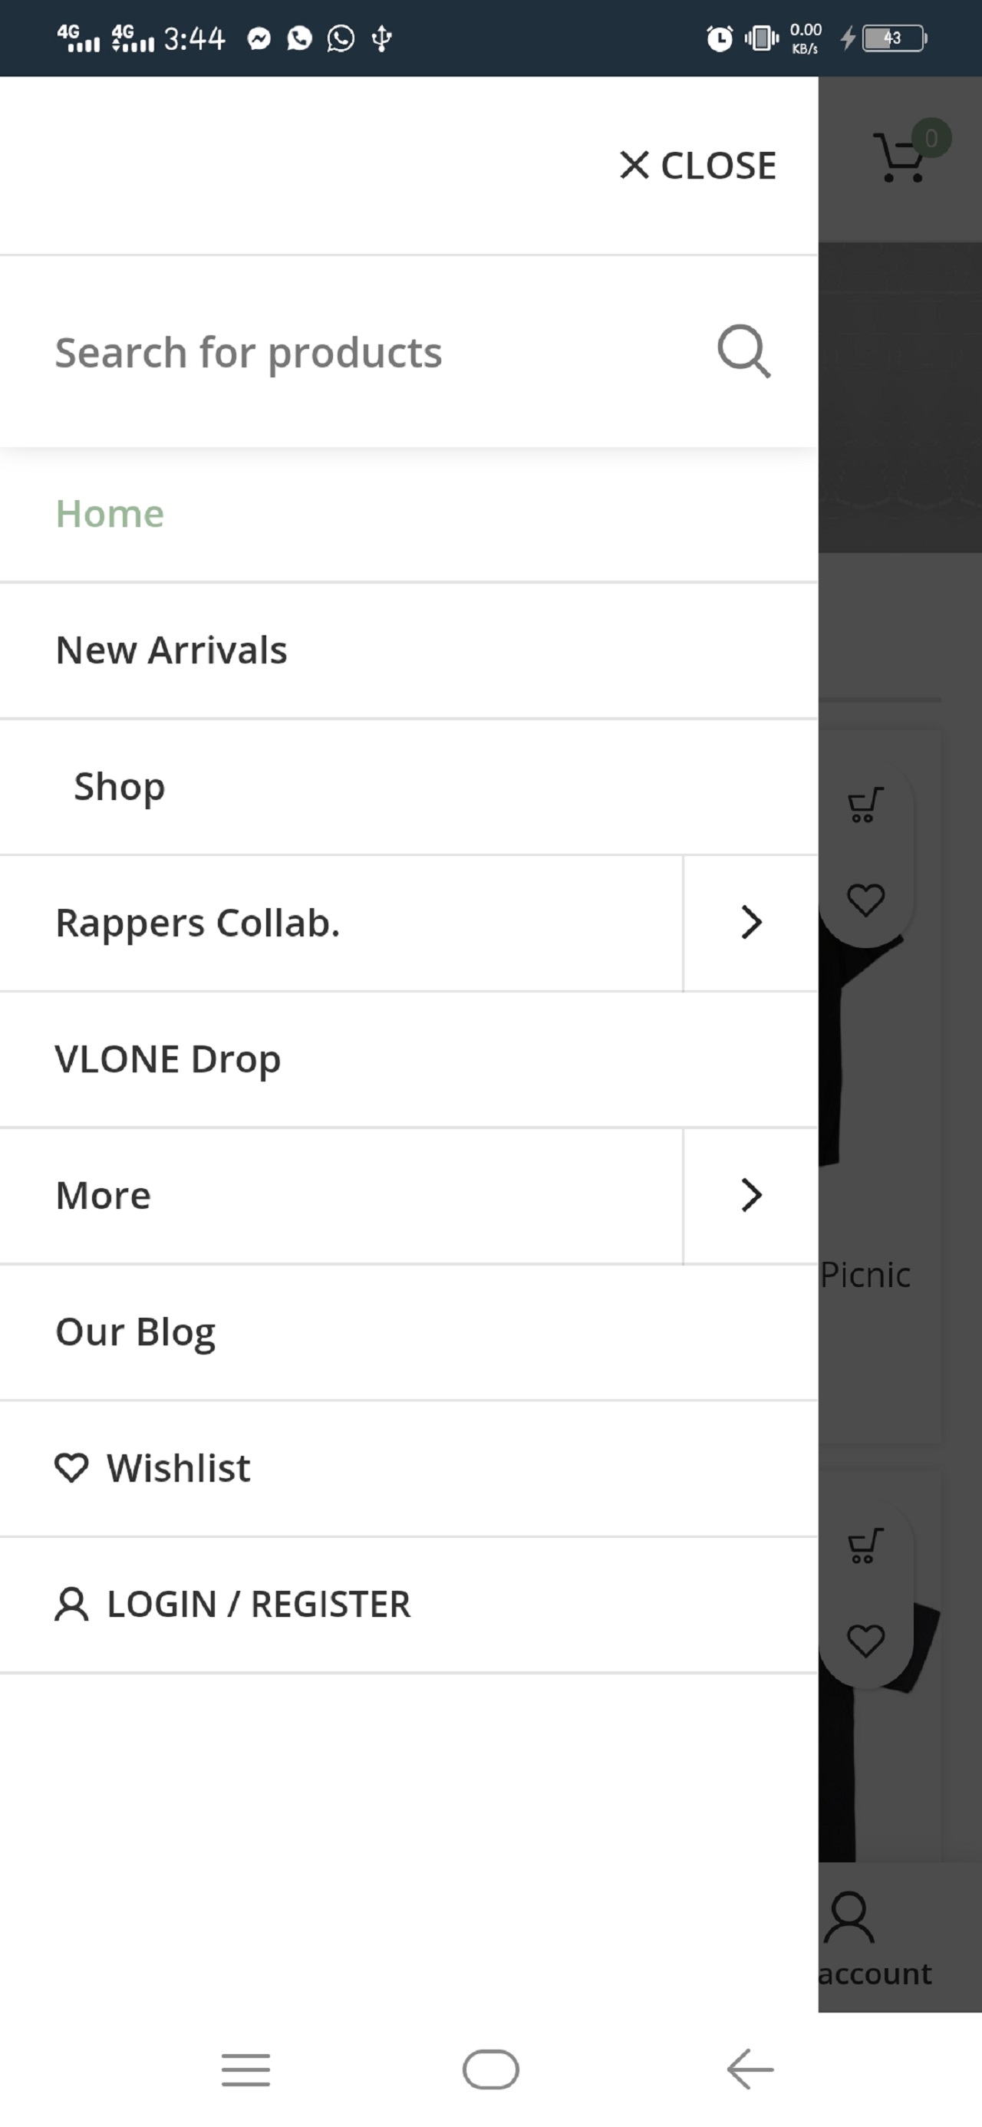982x2127 pixels.
Task: Expand the Rappers Collab. submenu arrow
Action: (x=750, y=922)
